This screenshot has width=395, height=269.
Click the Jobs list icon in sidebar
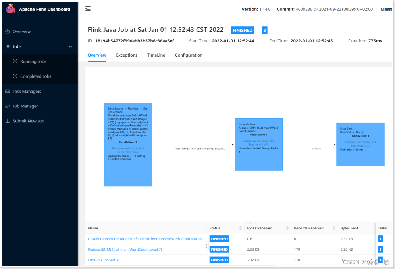click(x=8, y=46)
